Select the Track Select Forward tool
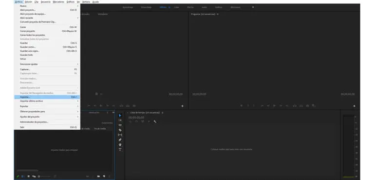 tap(120, 120)
